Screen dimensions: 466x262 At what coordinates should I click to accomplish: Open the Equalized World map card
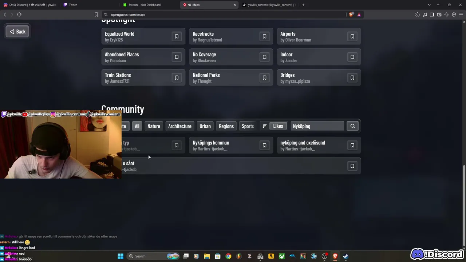point(143,36)
